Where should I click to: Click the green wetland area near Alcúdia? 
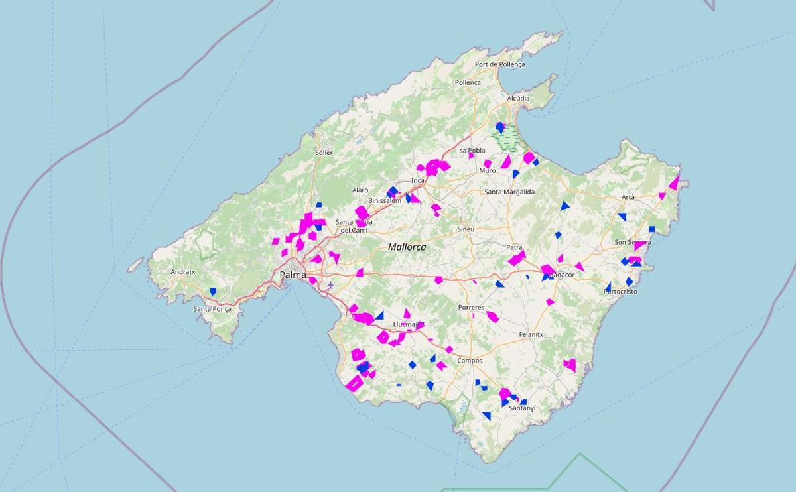click(508, 139)
